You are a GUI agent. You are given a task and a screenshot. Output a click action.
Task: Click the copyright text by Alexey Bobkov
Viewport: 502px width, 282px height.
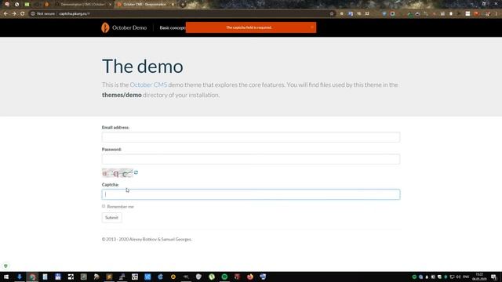tap(147, 239)
